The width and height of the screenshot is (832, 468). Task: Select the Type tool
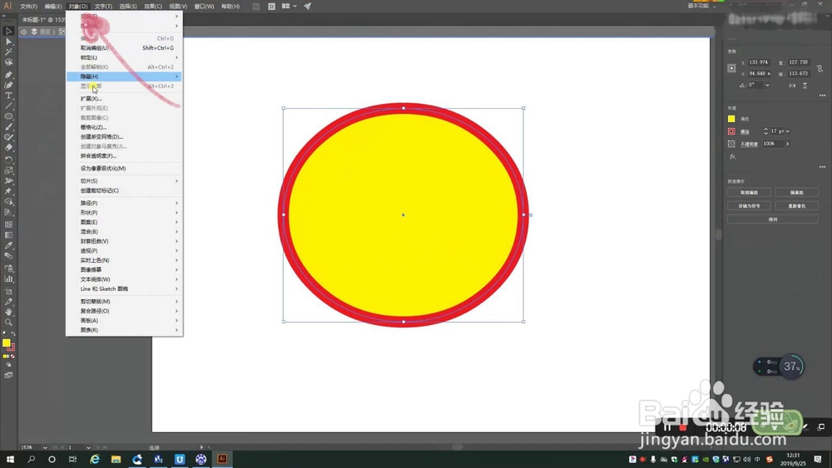(8, 96)
